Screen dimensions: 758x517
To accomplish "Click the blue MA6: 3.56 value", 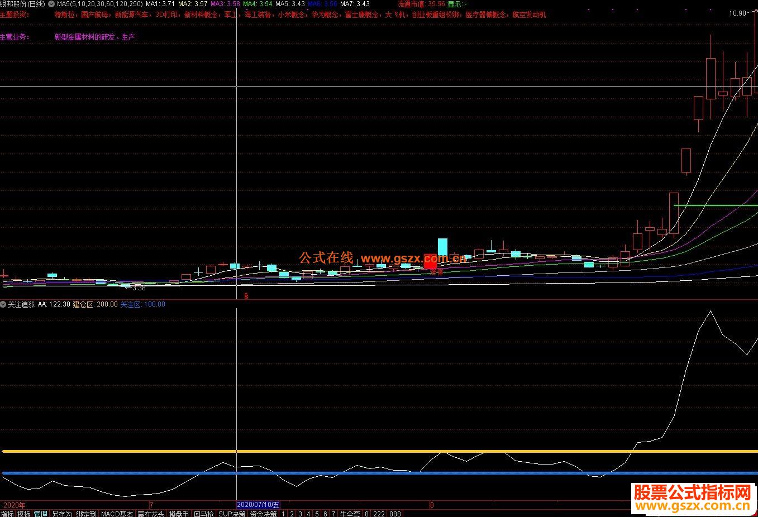I will [322, 4].
